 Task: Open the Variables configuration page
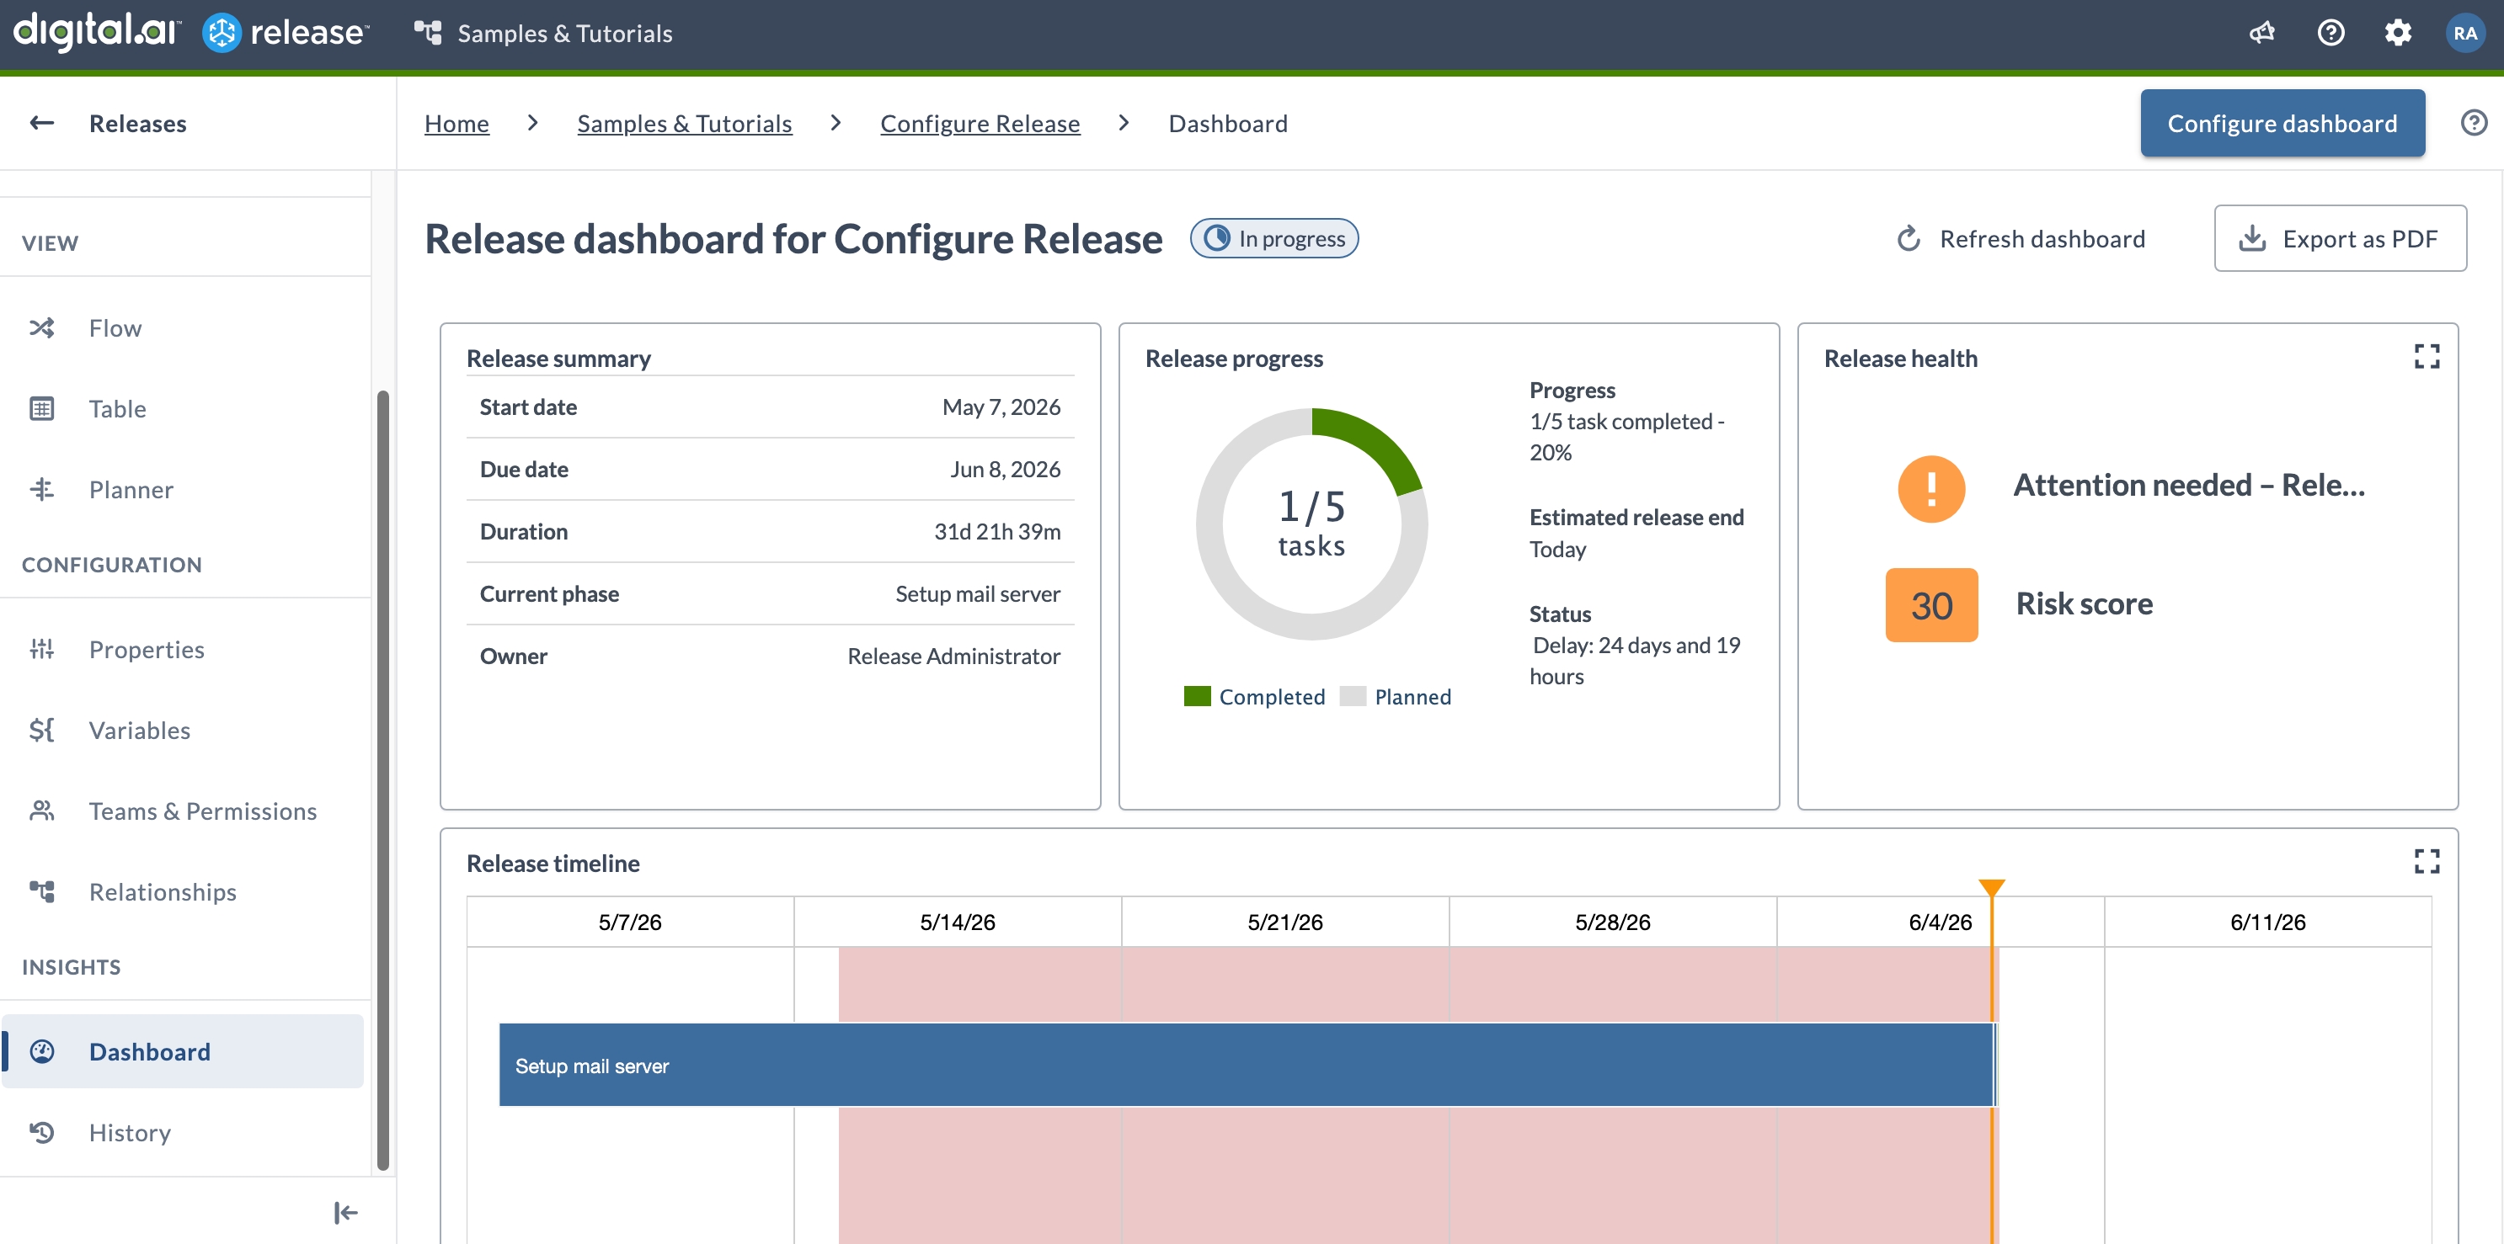click(183, 731)
